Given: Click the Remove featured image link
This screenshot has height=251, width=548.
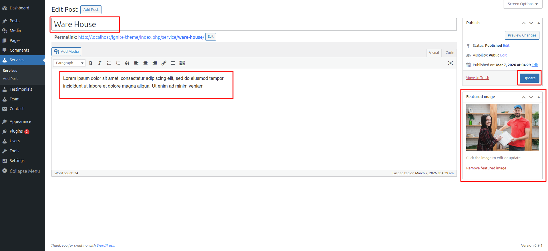Looking at the screenshot, I should [x=486, y=168].
